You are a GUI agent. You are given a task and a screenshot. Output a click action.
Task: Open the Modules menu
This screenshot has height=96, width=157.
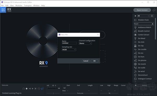coord(19,6)
